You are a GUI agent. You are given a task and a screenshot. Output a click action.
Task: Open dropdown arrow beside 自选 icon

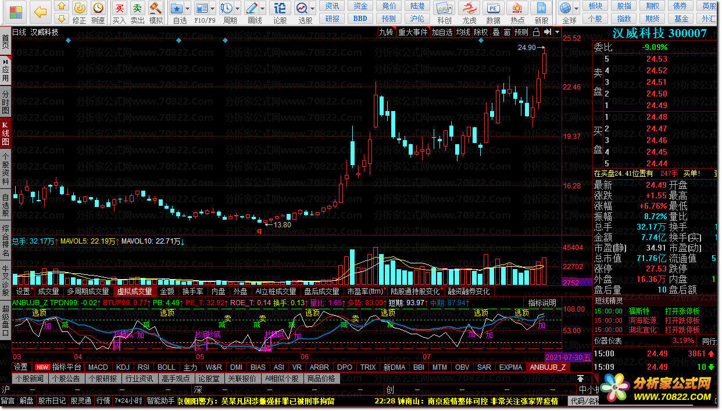pyautogui.click(x=188, y=9)
